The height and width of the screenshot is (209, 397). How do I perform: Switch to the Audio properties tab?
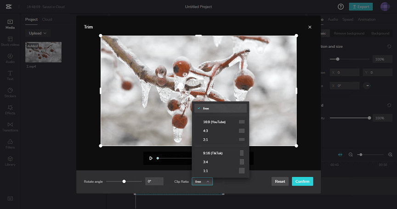tap(333, 19)
